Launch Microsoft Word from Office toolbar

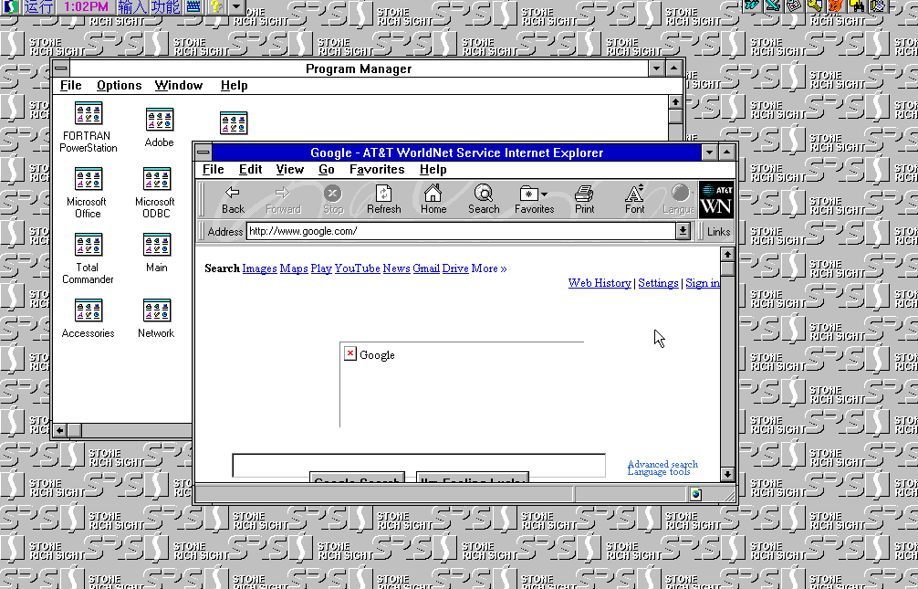pyautogui.click(x=752, y=5)
